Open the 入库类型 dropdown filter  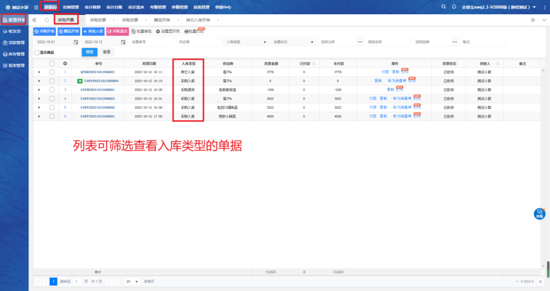246,42
